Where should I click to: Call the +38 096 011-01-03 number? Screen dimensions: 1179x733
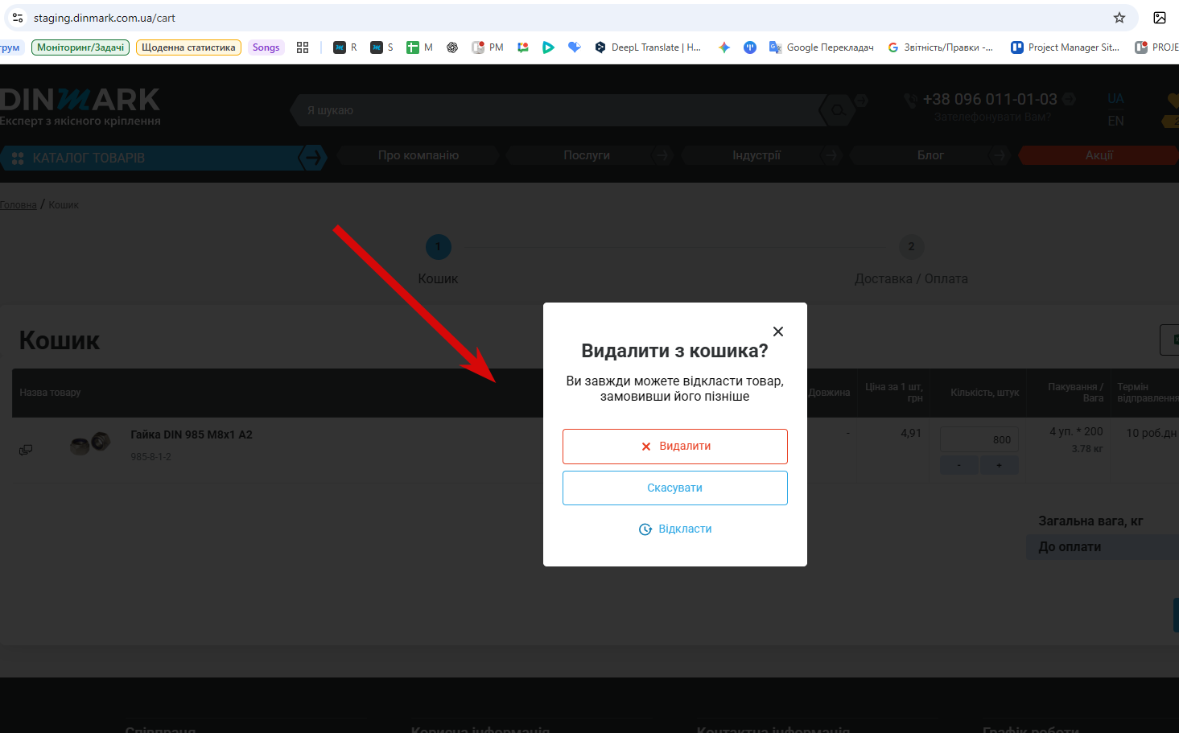(990, 99)
